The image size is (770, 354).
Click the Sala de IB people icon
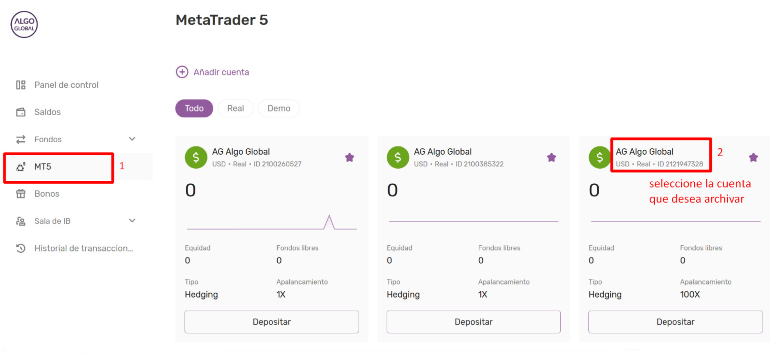click(21, 221)
